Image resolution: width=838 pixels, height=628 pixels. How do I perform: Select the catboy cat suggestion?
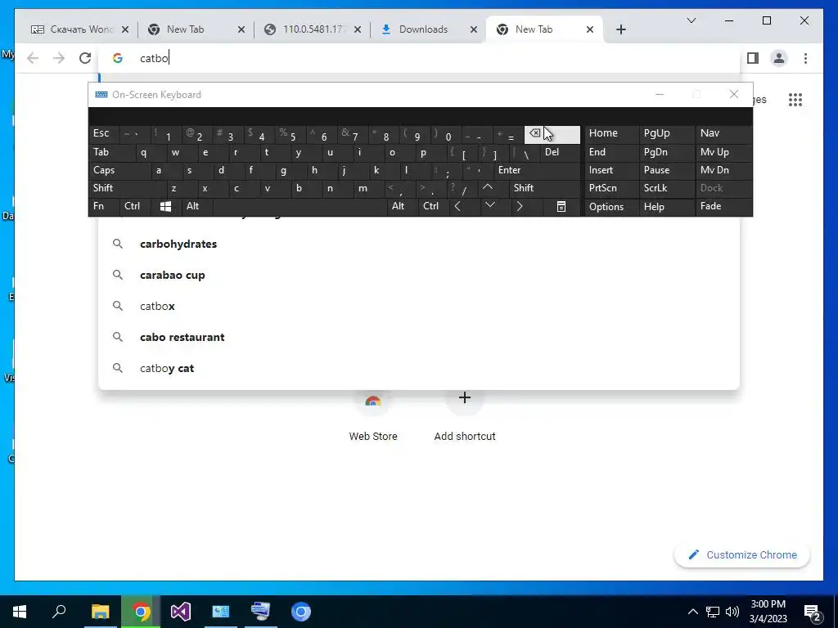(x=419, y=368)
